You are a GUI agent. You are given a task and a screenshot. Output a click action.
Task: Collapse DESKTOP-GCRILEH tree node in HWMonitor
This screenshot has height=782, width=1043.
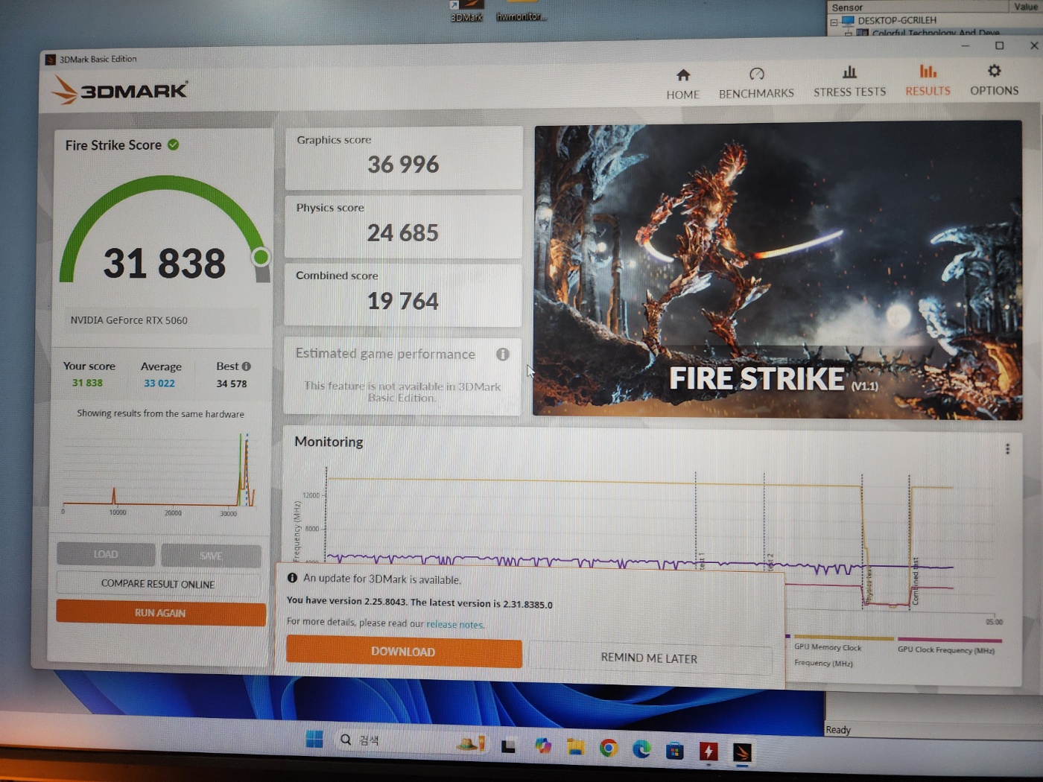point(834,22)
